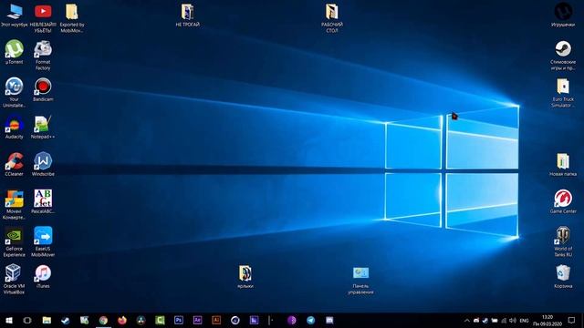Launch Illustrator from the taskbar

pos(216,320)
